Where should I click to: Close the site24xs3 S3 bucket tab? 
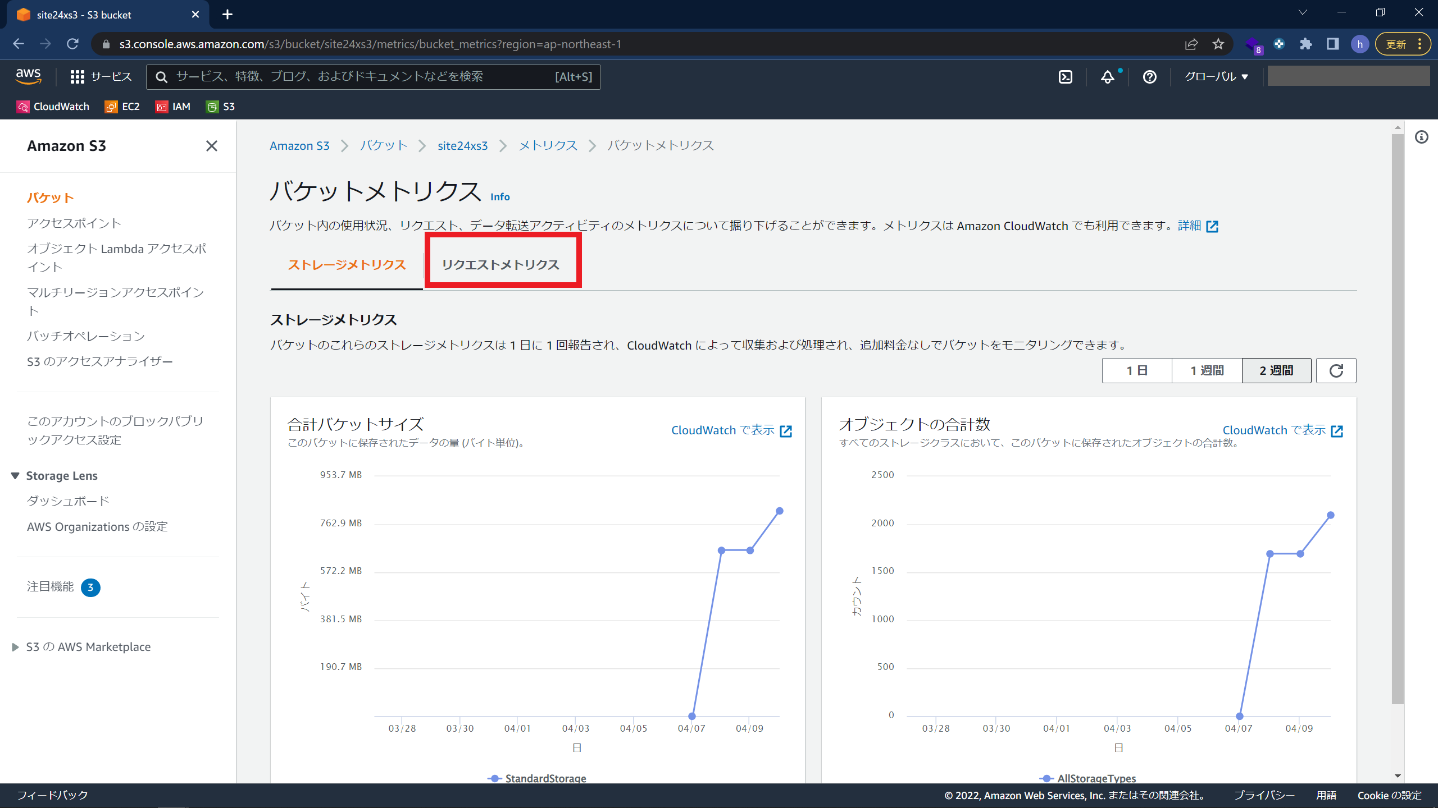tap(195, 15)
